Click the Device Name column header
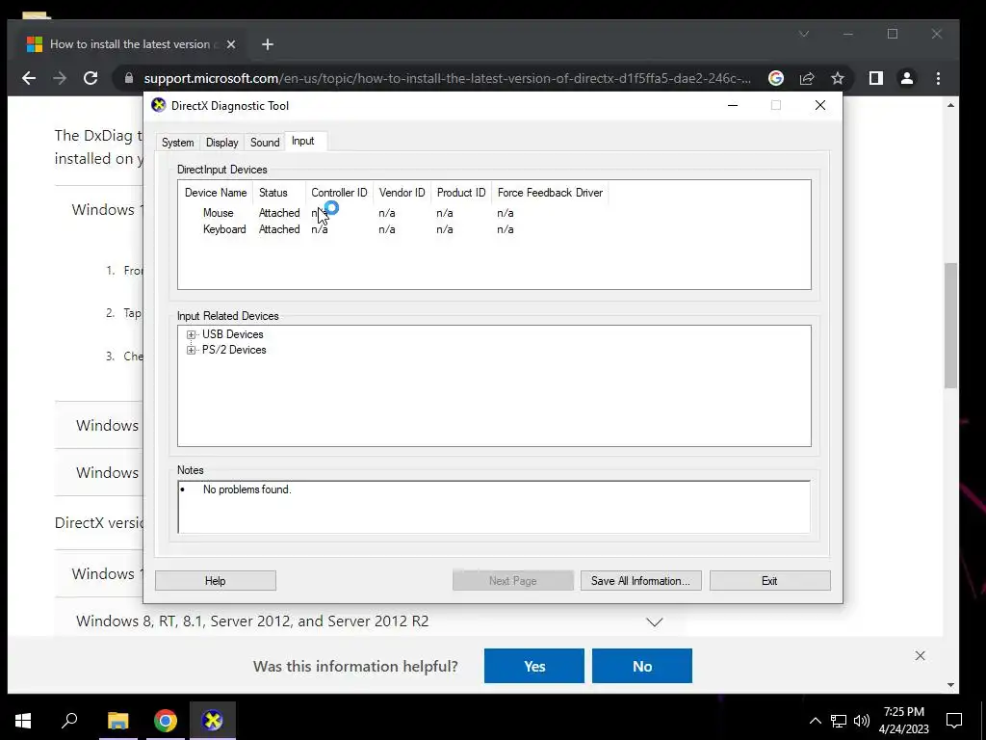Viewport: 986px width, 740px height. click(x=216, y=193)
